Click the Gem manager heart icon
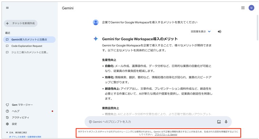The width and height of the screenshot is (259, 139). click(7, 105)
